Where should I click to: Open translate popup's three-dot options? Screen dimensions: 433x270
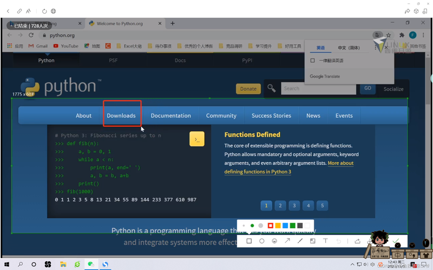[375, 48]
